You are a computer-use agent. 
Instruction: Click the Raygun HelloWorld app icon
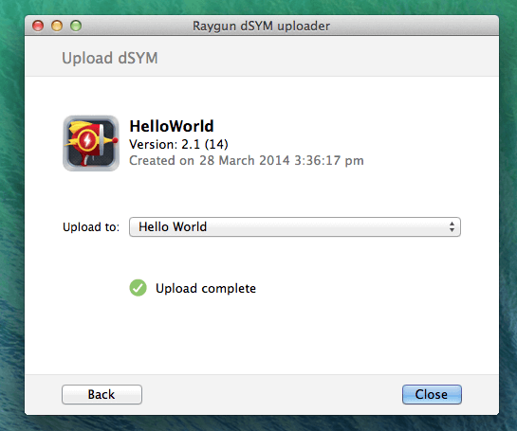click(x=91, y=143)
